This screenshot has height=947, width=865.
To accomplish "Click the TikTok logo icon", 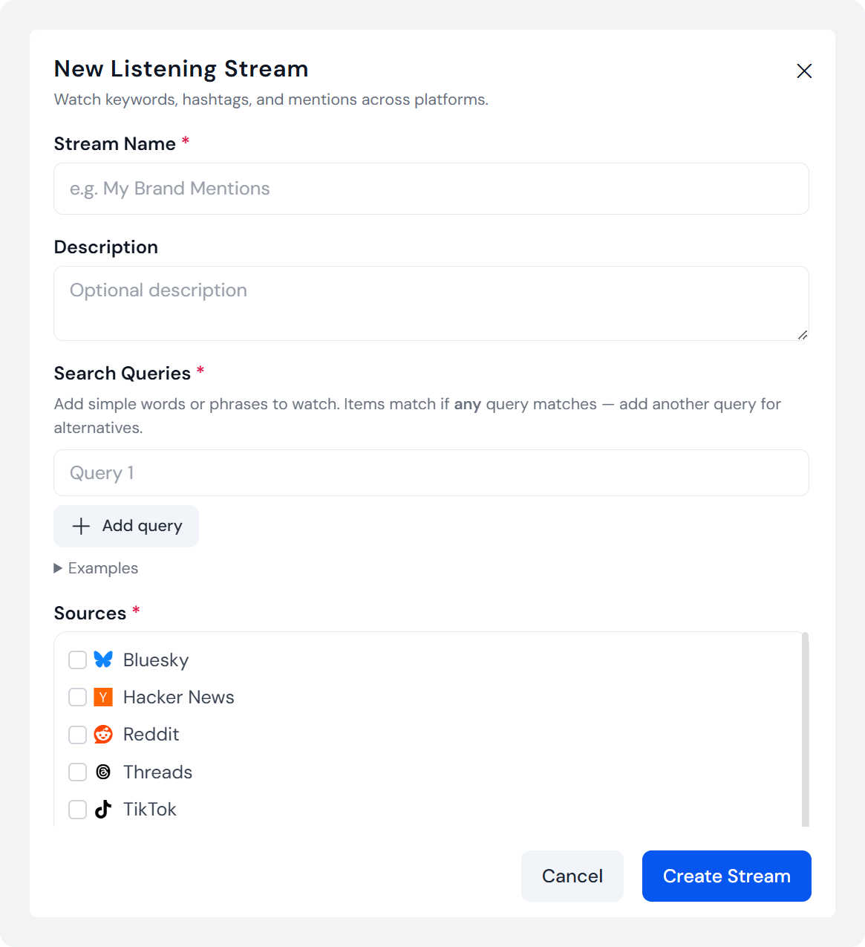I will point(103,809).
